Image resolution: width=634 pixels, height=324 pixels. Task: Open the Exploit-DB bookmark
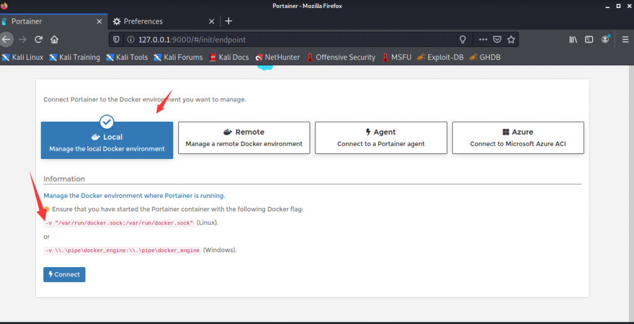coord(440,58)
